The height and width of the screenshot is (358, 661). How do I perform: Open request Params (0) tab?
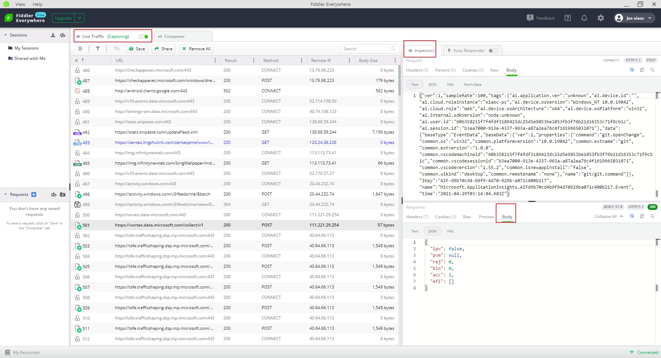pyautogui.click(x=445, y=70)
